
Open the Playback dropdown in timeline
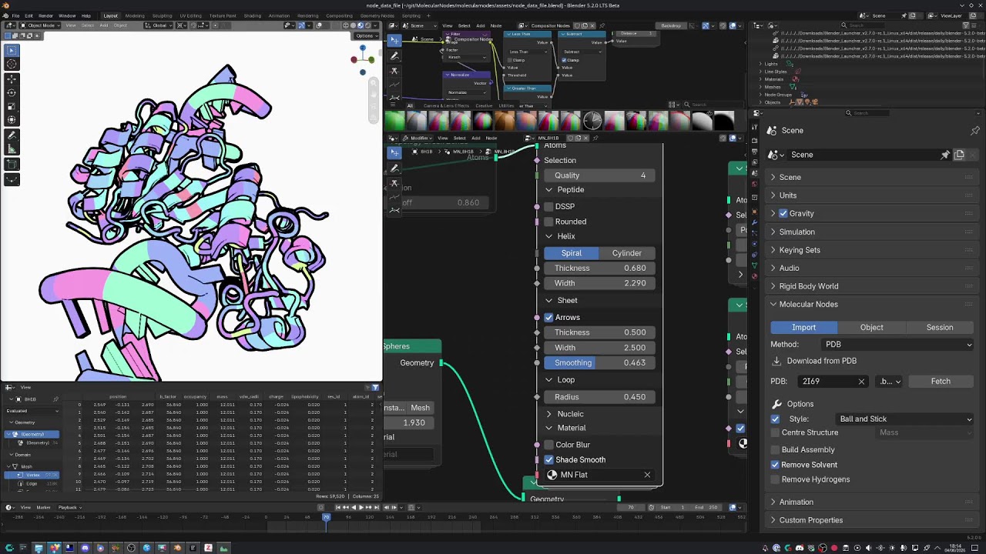click(69, 507)
